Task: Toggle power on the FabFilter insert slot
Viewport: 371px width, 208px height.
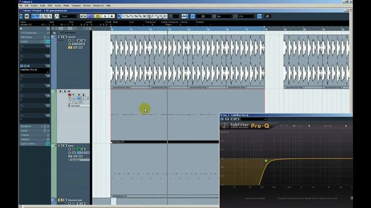Action: (x=21, y=66)
